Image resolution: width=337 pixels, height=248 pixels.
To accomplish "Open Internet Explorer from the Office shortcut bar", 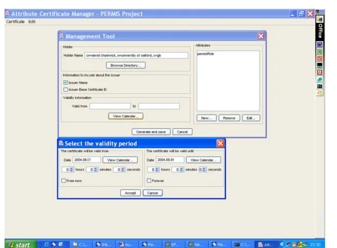I will coord(320,79).
